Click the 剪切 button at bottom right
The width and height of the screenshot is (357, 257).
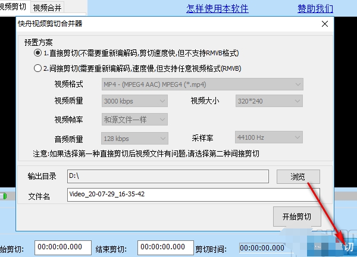point(347,246)
